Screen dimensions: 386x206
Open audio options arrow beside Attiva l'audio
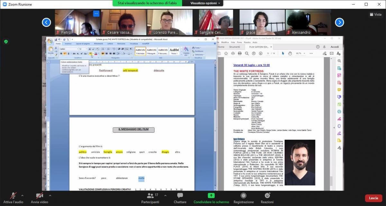22,195
